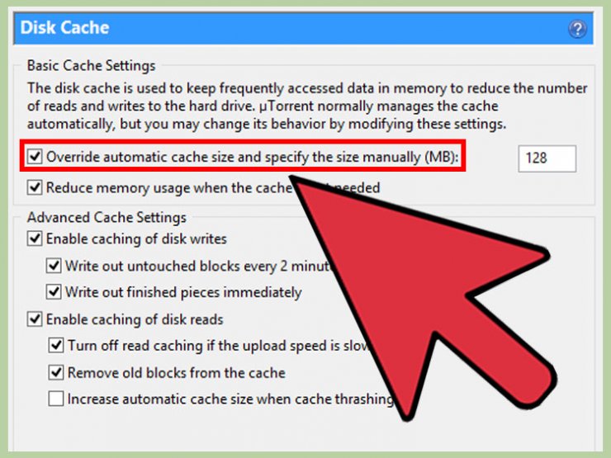The image size is (611, 458).
Task: Click the disk cache description paragraph text
Action: 306,106
